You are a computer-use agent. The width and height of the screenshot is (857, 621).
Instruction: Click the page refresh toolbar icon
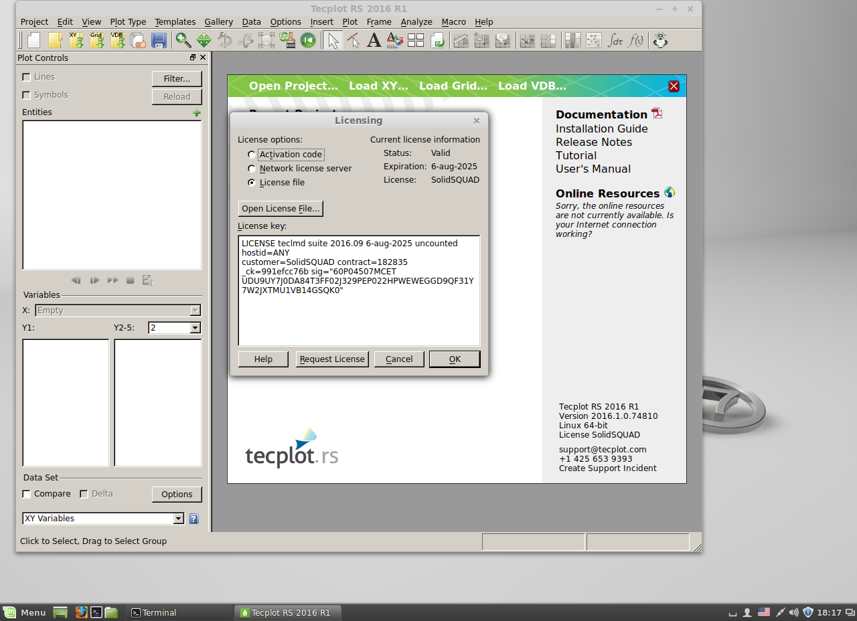[437, 40]
